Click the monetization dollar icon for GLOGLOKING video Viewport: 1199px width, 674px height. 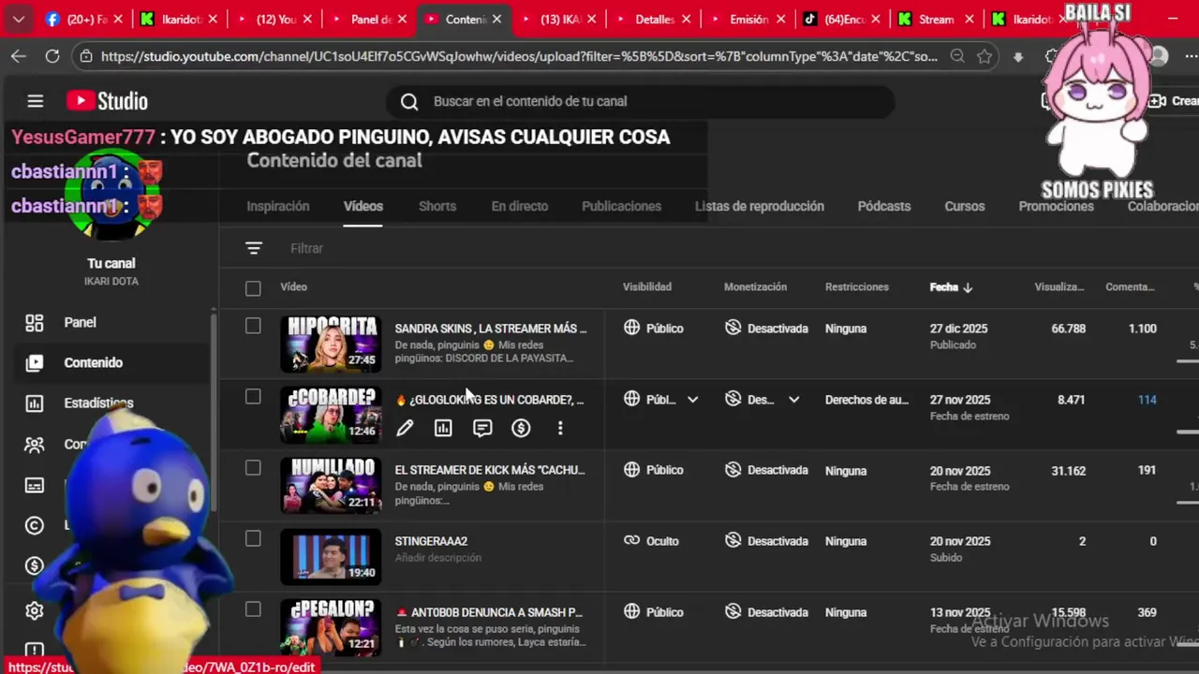click(521, 428)
